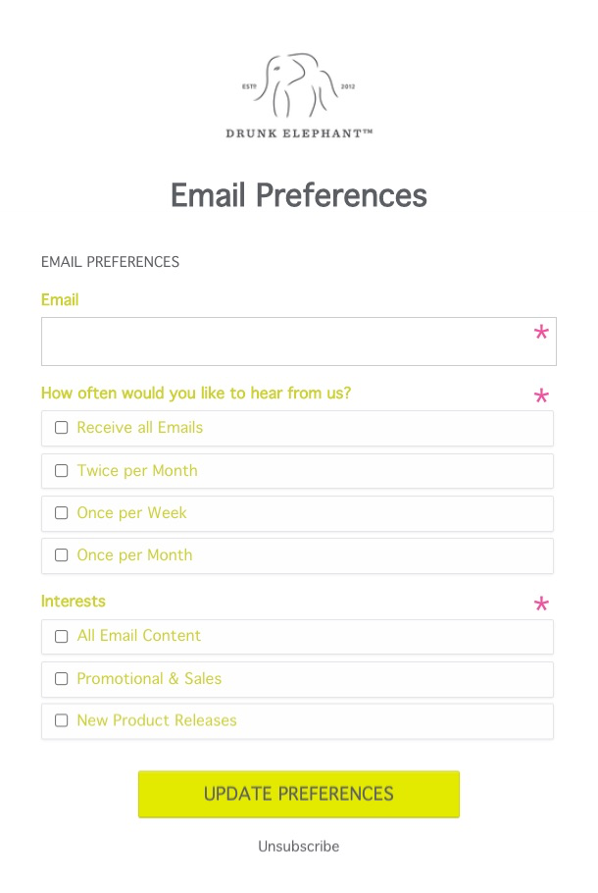Enable the Promotional & Sales interest
598x893 pixels.
coord(61,678)
